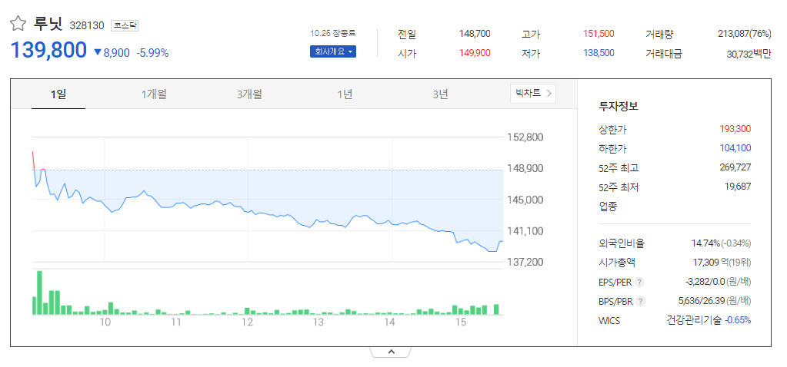Collapse the chart panel with bottom chevron
The image size is (787, 367).
point(391,352)
